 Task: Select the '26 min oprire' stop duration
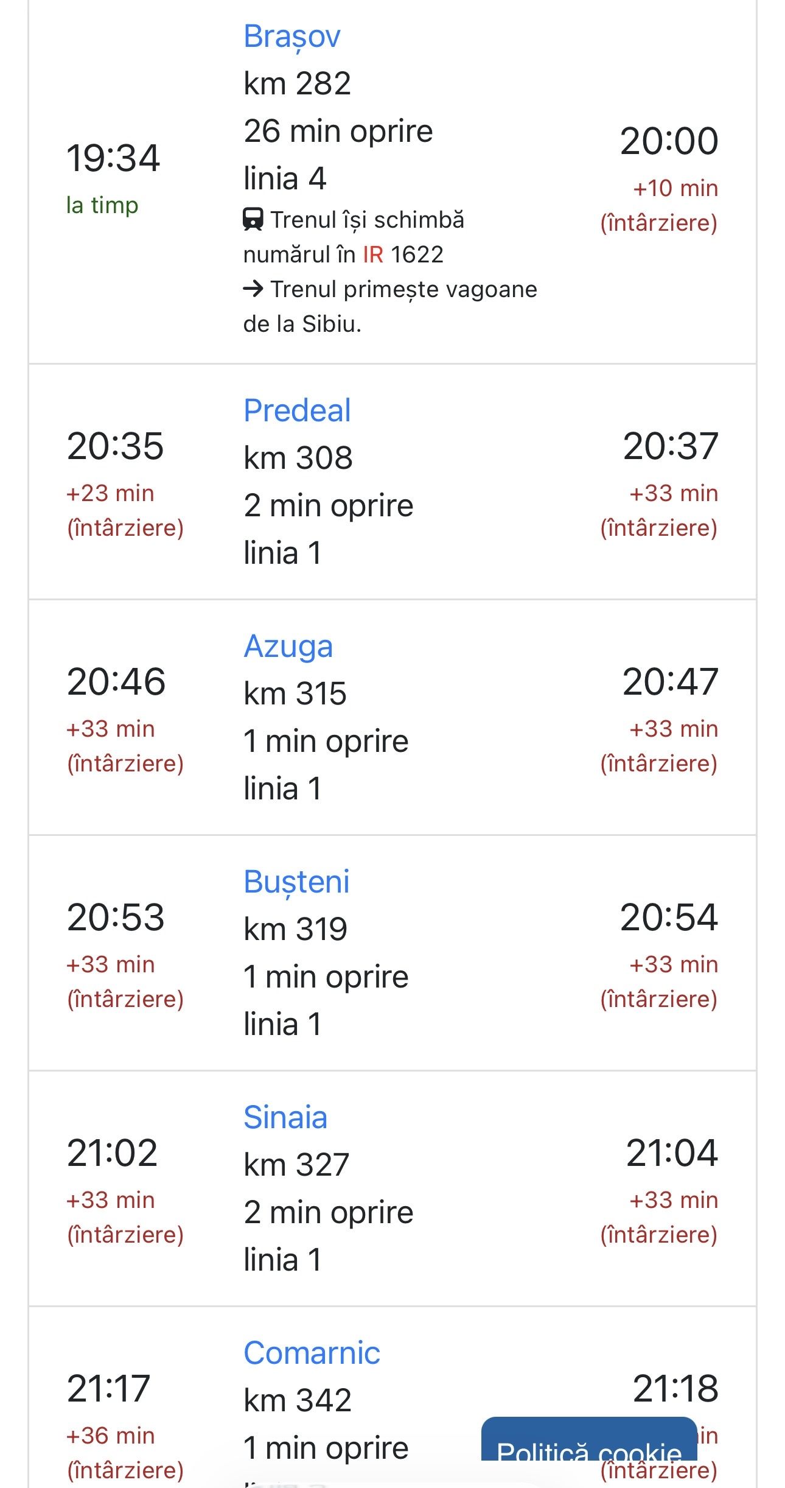338,132
